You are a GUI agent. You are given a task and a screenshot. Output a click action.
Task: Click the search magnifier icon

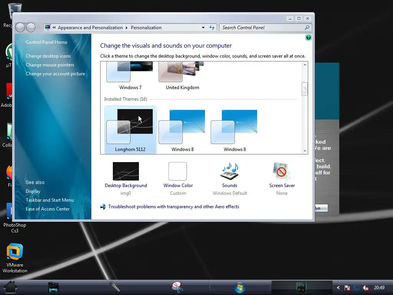click(307, 28)
